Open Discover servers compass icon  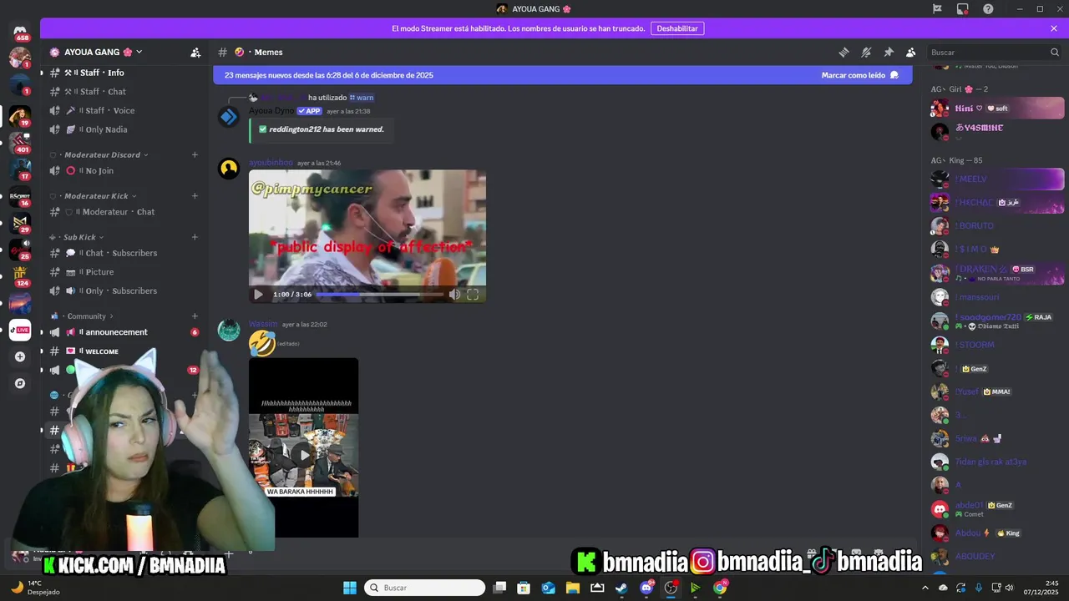(x=20, y=383)
